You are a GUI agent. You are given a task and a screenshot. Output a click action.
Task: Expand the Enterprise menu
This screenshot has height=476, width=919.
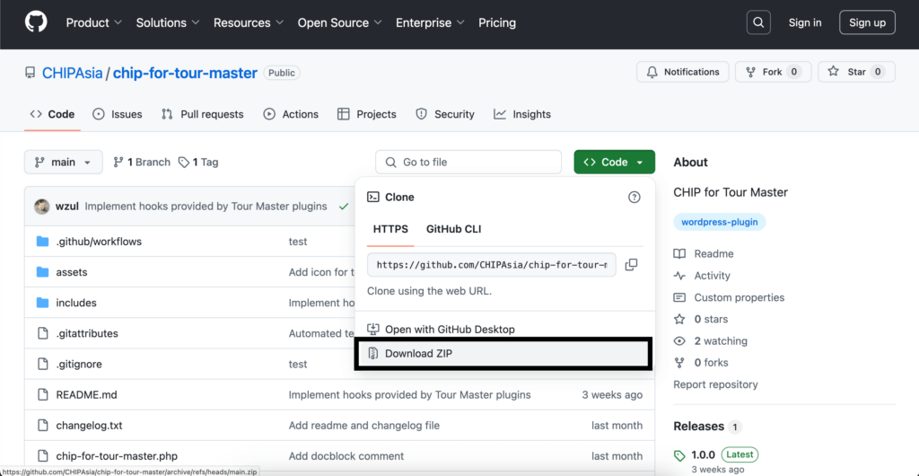[430, 22]
